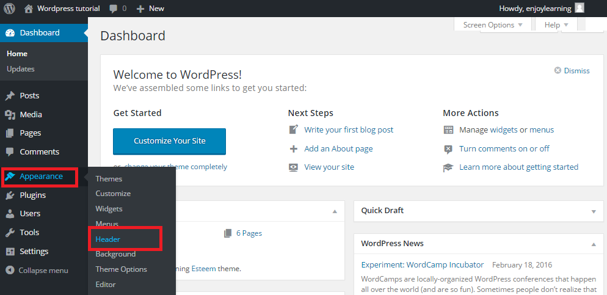This screenshot has width=607, height=295.
Task: Open Menus in the Appearance submenu
Action: coord(107,224)
